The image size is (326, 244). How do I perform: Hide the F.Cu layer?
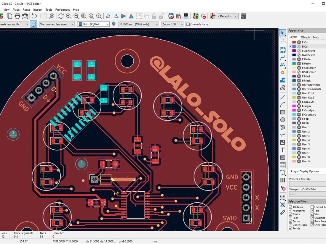coord(299,42)
